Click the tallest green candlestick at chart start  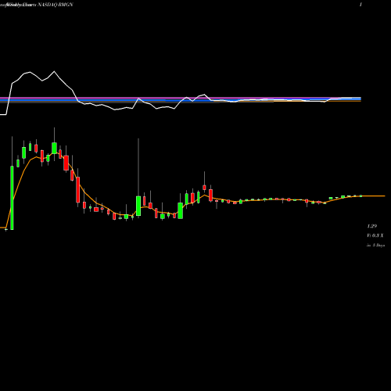(x=12, y=198)
